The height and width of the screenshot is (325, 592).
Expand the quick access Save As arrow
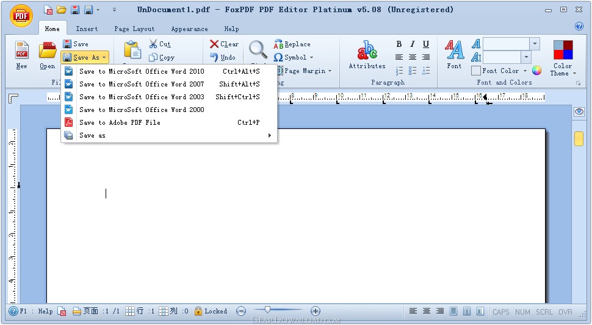98,10
